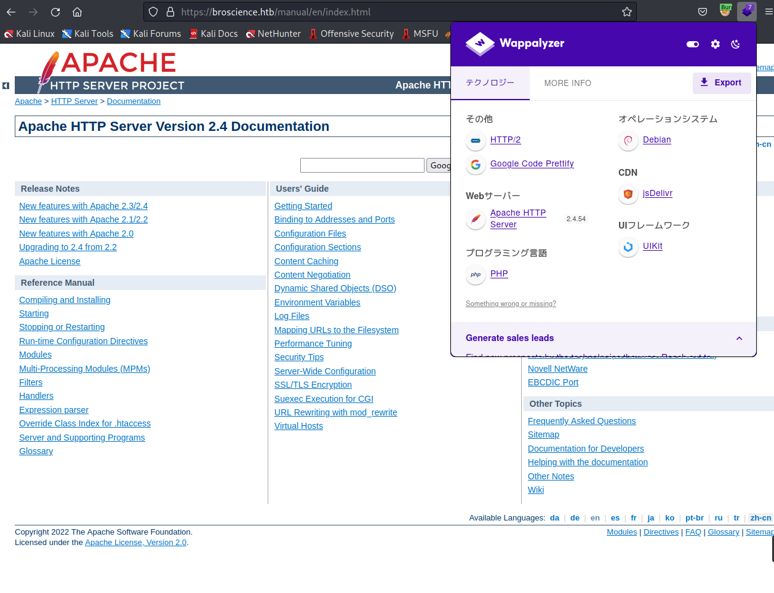Click the Apache feather icon in Wappalyzer
Viewport: 774px width, 593px height.
[x=476, y=219]
